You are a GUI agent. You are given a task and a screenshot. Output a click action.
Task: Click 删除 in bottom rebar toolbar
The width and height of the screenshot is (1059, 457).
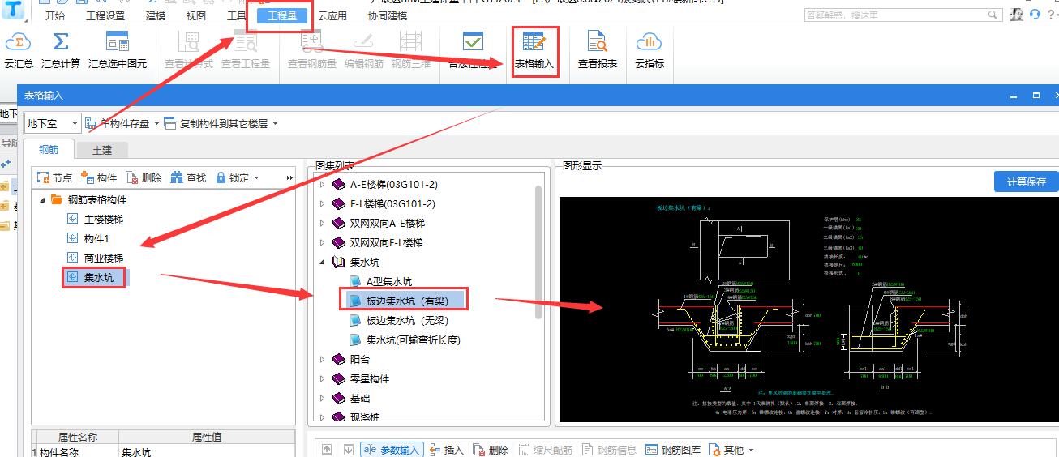(491, 450)
